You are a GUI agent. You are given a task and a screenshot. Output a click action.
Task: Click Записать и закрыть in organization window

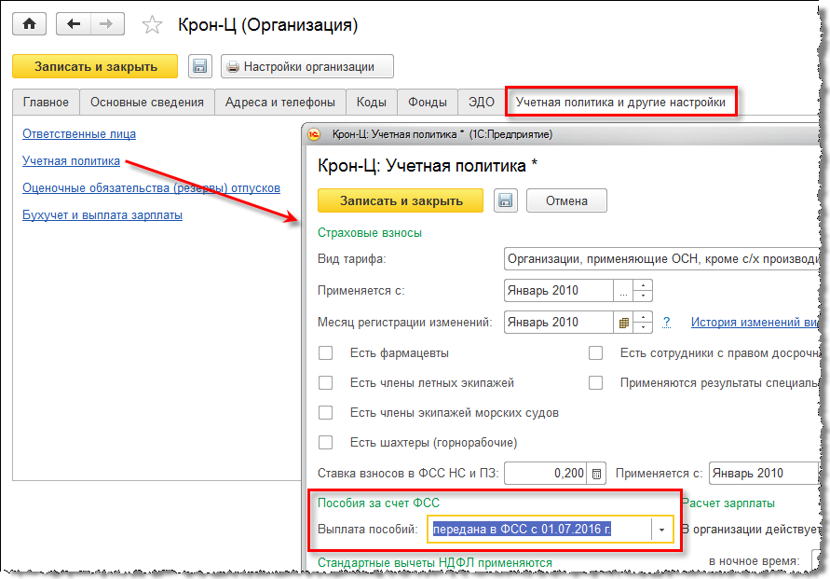(x=95, y=66)
